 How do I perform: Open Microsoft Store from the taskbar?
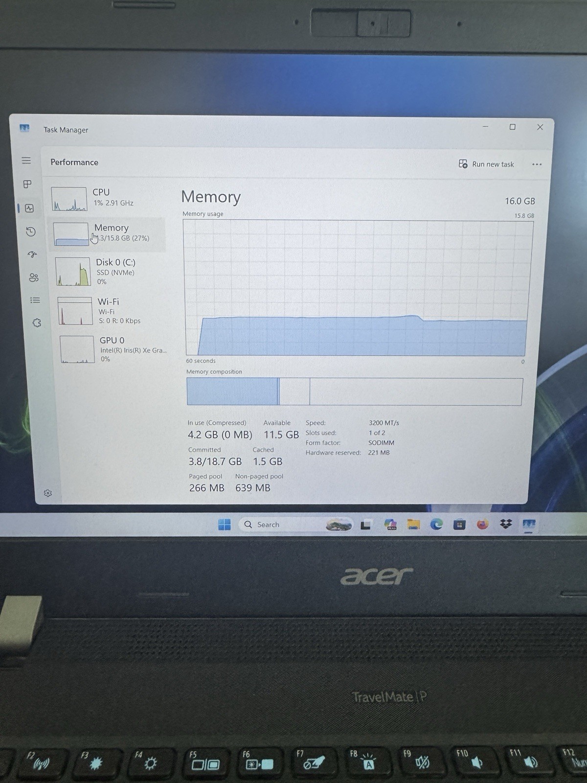(x=459, y=525)
